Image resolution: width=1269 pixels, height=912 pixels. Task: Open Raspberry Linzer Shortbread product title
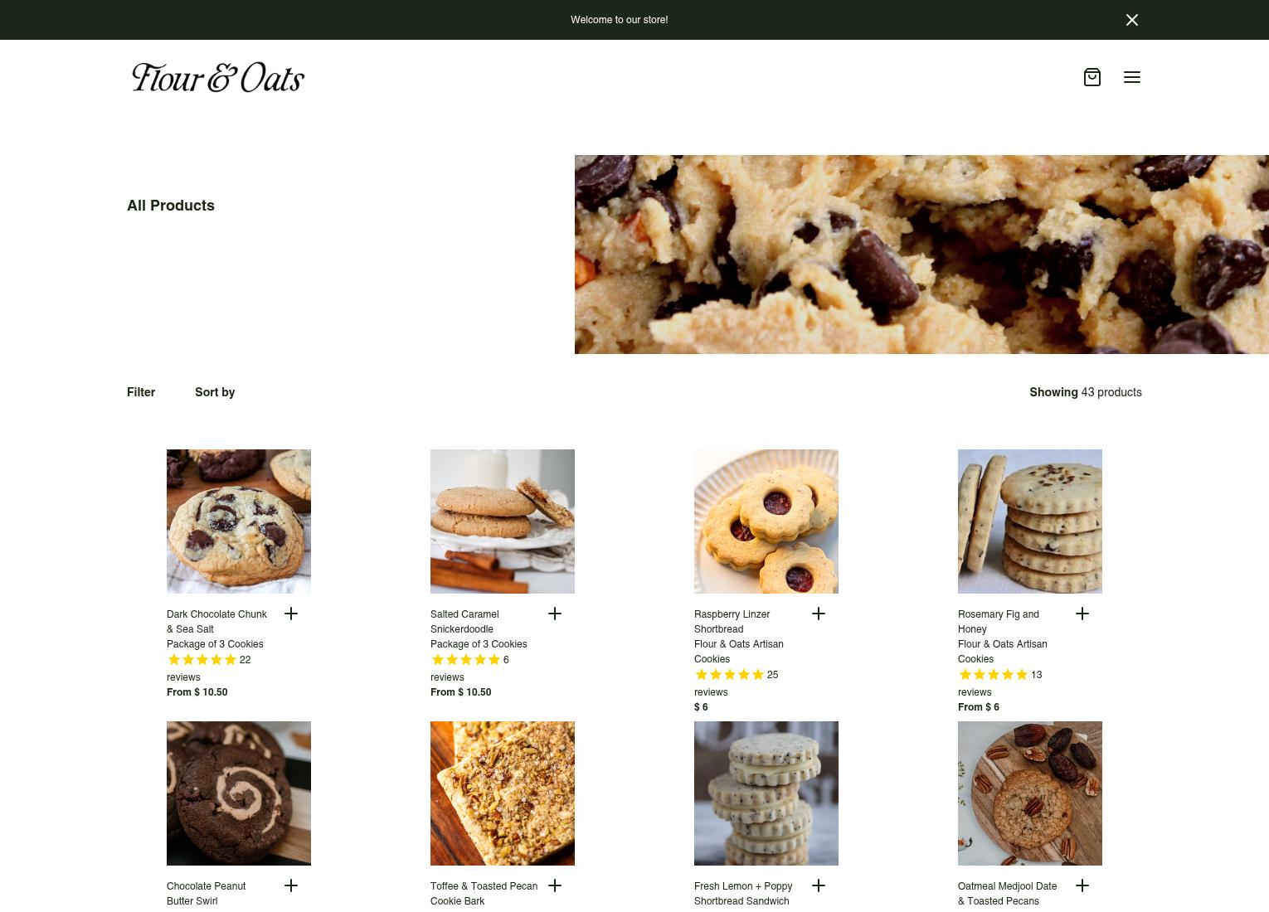[x=732, y=622]
